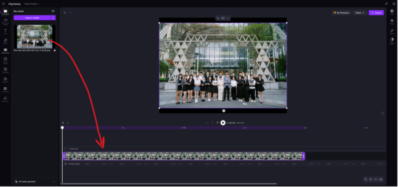Click the timeline ruler time marker
Viewport: 398px width, 187px height.
[184, 128]
